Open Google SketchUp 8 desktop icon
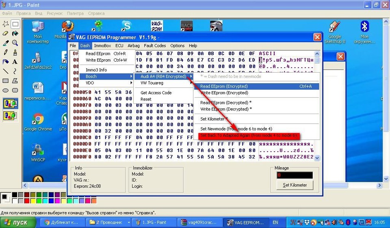Image resolution: width=390 pixels, height=228 pixels. coord(335,32)
